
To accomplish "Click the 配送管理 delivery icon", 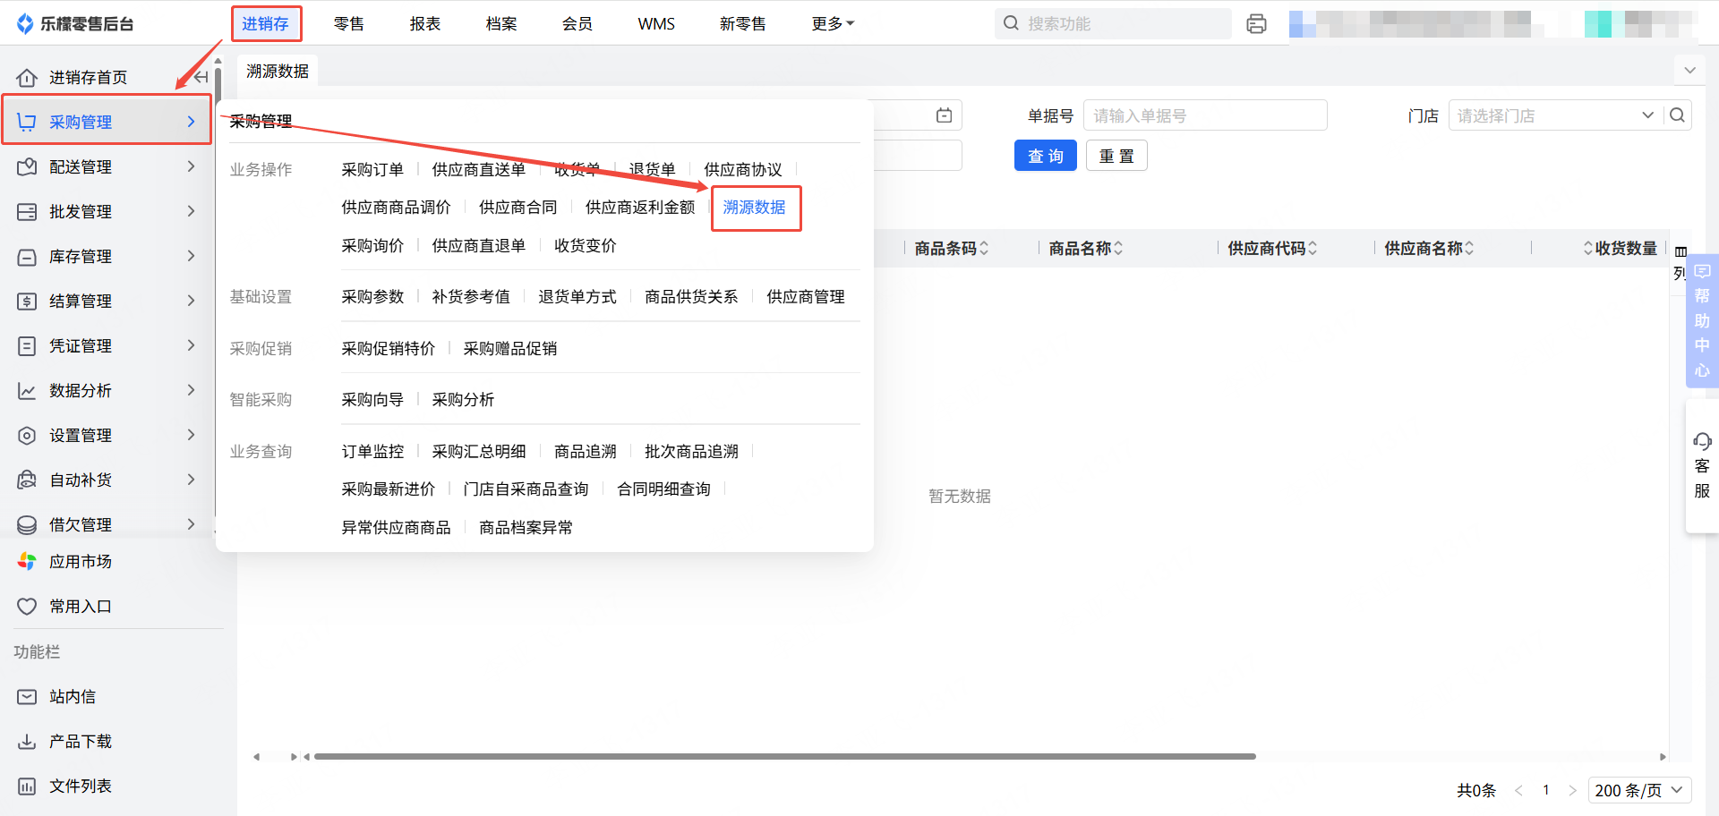I will (27, 167).
